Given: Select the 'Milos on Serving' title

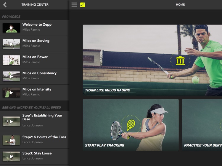Looking at the screenshot, I should [36, 41].
